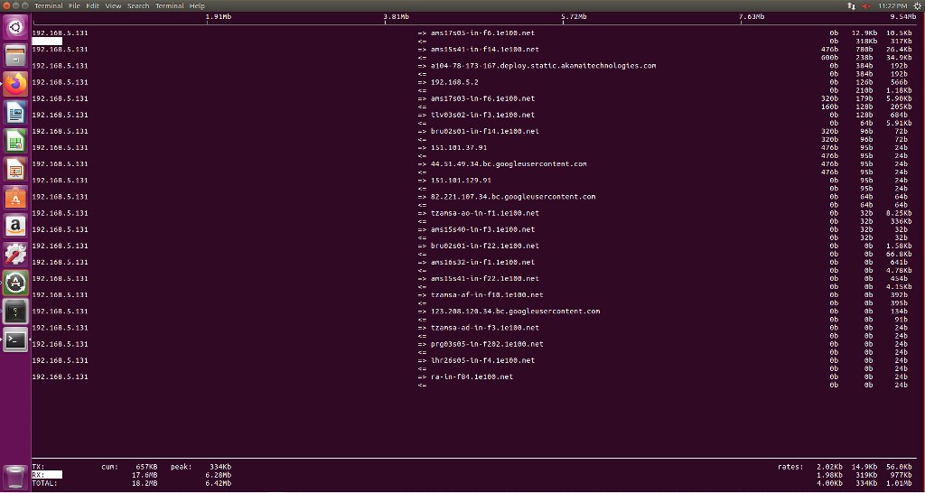Viewport: 925px width, 493px height.
Task: Click host ams15s41-in-f22.1e100.net
Action: pos(485,279)
